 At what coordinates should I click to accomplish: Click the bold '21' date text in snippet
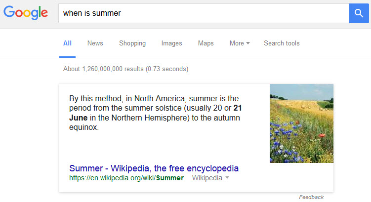click(x=238, y=107)
